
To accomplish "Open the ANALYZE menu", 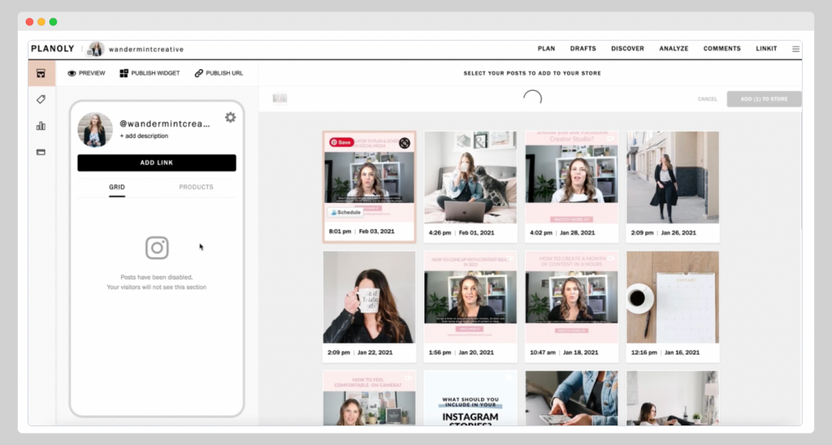I will 674,48.
